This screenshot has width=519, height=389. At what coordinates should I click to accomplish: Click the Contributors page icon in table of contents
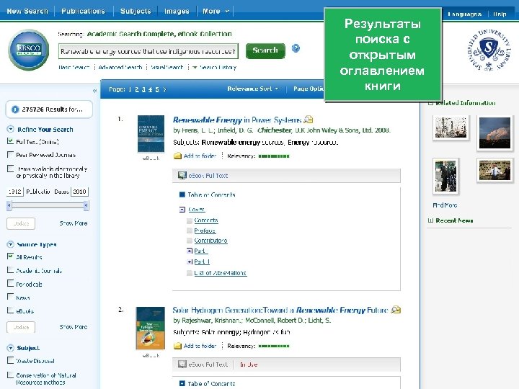[x=190, y=241]
